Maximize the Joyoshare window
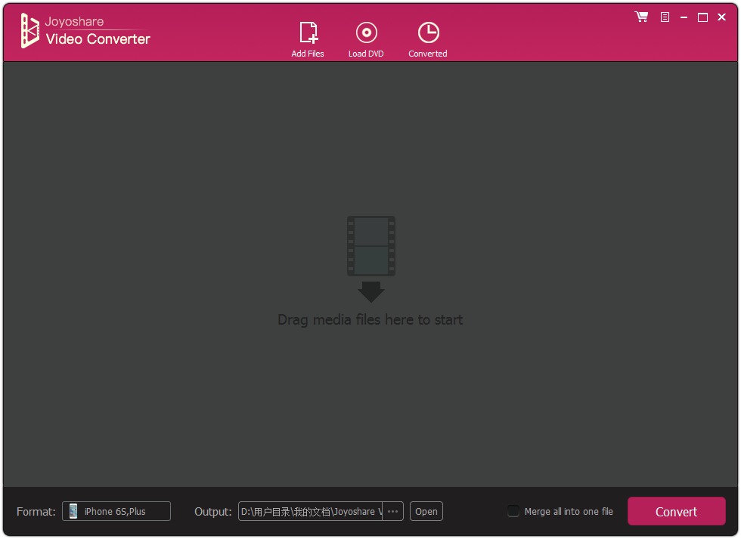The height and width of the screenshot is (539, 741). tap(702, 17)
